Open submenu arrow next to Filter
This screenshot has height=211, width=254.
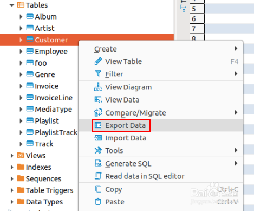coord(236,74)
